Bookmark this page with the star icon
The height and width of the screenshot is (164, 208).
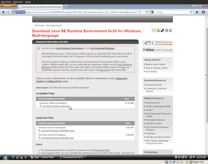pyautogui.click(x=140, y=12)
